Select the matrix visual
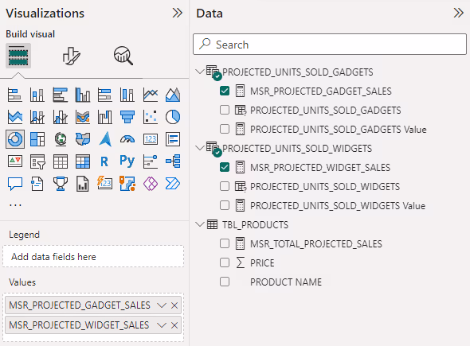Viewport: 470px width, 346px height. (x=83, y=161)
